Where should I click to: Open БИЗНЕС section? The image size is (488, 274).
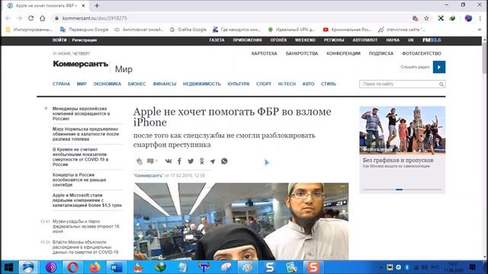[x=136, y=84]
